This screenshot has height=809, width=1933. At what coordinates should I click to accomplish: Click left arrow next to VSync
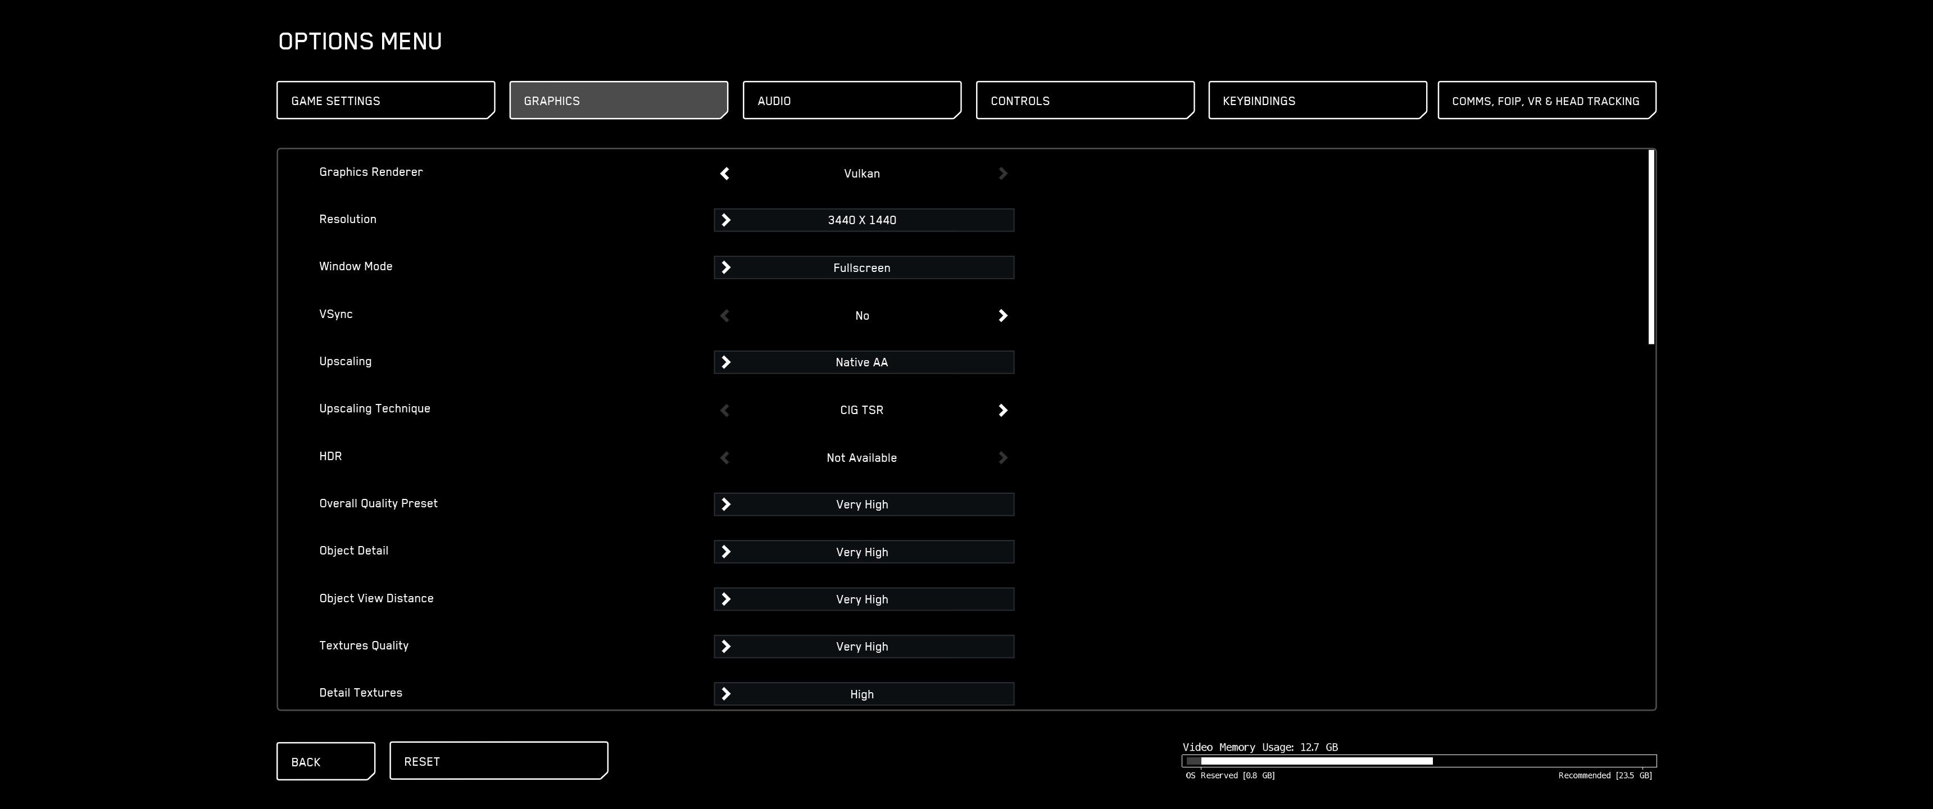[724, 316]
